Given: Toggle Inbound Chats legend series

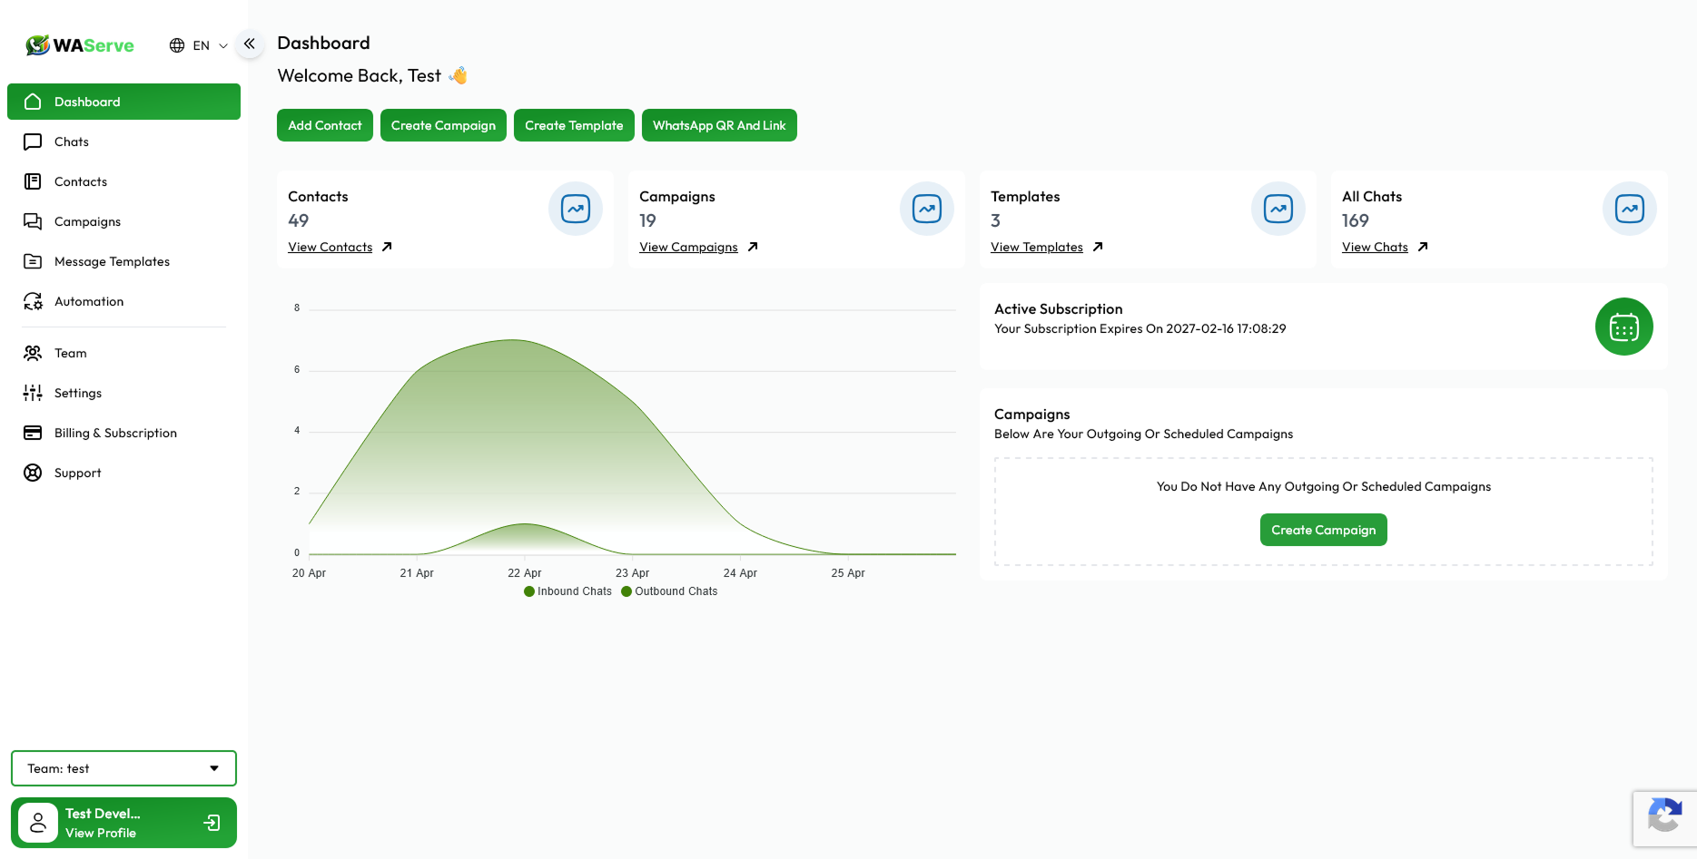Looking at the screenshot, I should [x=568, y=591].
